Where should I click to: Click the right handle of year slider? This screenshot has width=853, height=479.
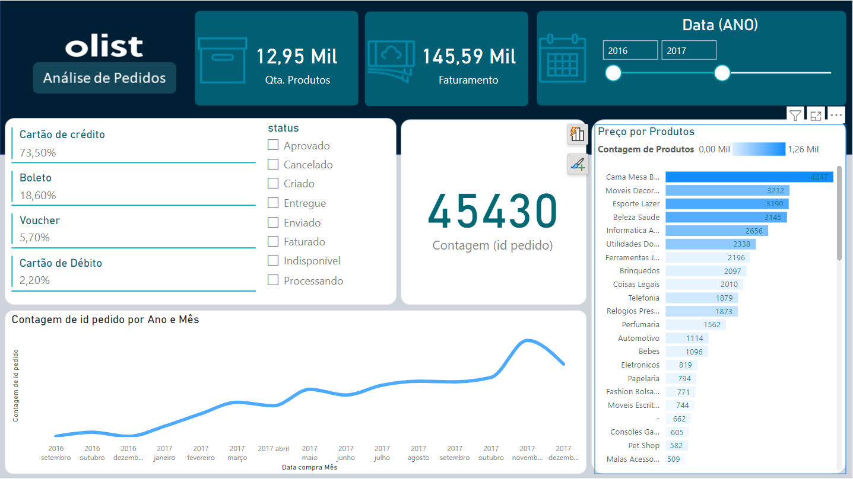click(x=722, y=73)
